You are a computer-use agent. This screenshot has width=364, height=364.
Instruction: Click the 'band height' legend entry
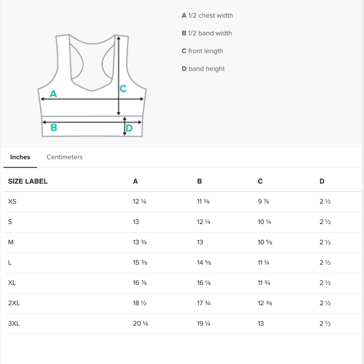(203, 69)
